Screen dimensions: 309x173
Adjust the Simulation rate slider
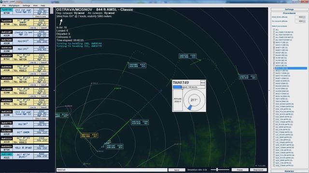(220, 170)
